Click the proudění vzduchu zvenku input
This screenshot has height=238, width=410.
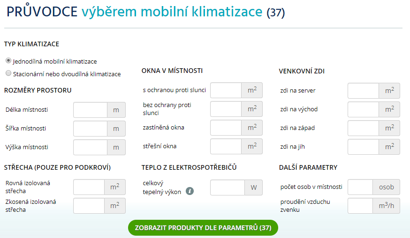pyautogui.click(x=360, y=206)
